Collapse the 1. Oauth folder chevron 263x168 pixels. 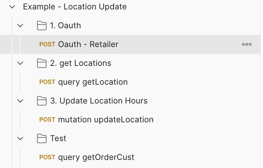pyautogui.click(x=21, y=26)
